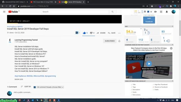The height and width of the screenshot is (102, 181).
Task: Save the video to a playlist
Action: pos(111,33)
